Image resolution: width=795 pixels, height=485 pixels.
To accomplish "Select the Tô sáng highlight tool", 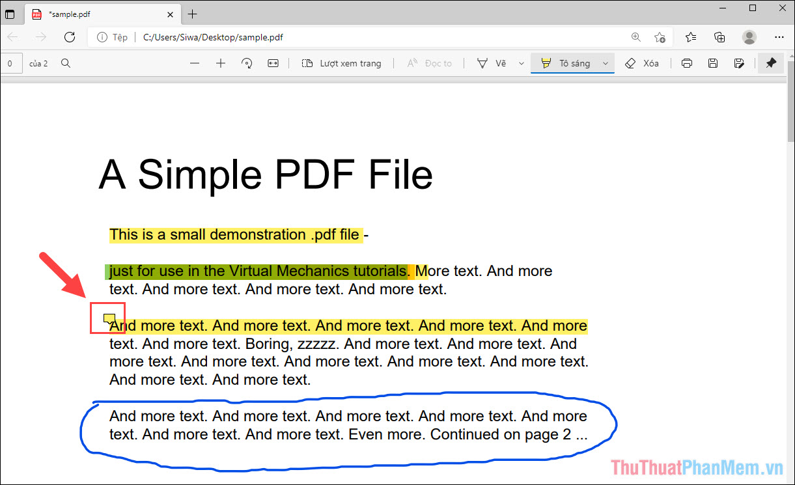I will click(x=572, y=62).
